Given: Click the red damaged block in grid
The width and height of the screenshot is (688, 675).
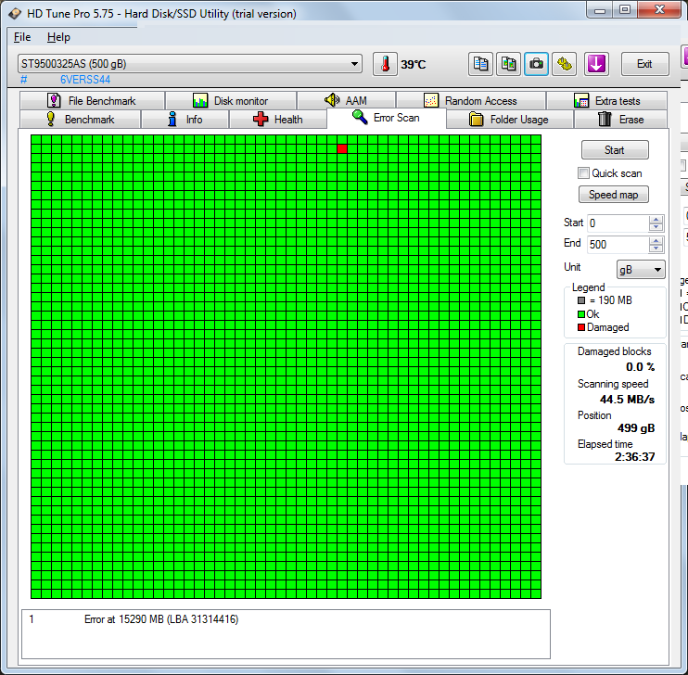Looking at the screenshot, I should coord(342,149).
